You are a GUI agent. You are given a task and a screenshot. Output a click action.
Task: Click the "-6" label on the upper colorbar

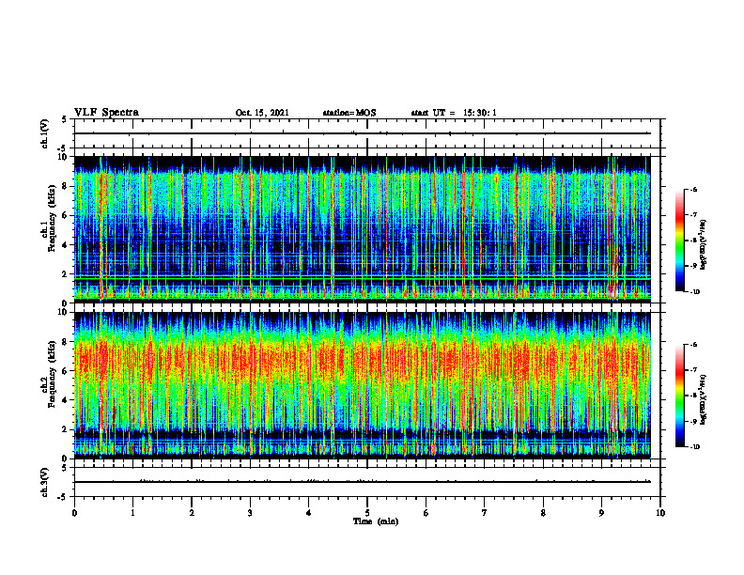[693, 189]
